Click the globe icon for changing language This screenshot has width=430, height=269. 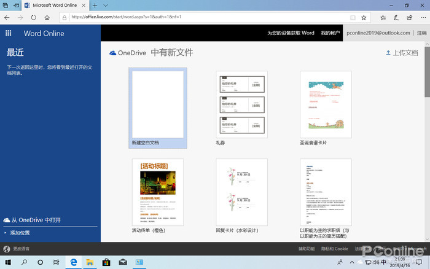point(7,249)
